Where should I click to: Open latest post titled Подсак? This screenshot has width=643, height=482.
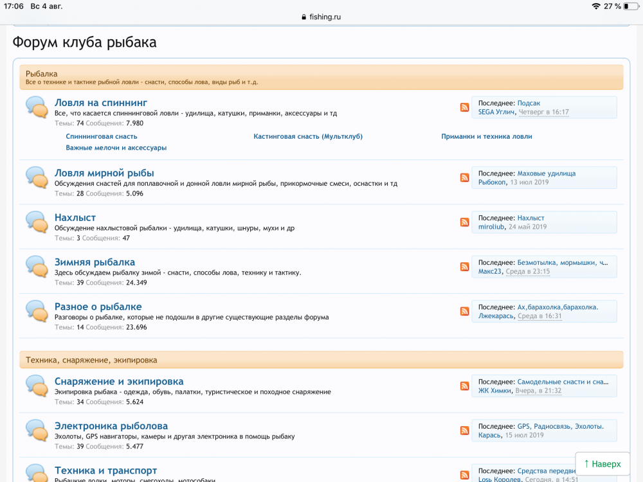pos(529,103)
